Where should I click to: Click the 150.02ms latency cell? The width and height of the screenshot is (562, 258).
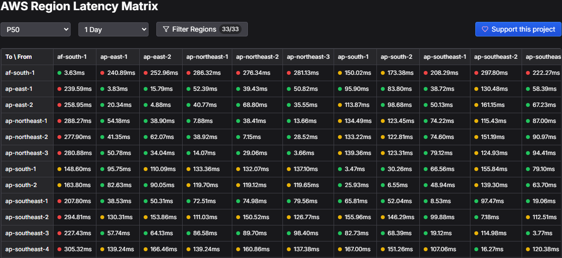[x=355, y=73]
